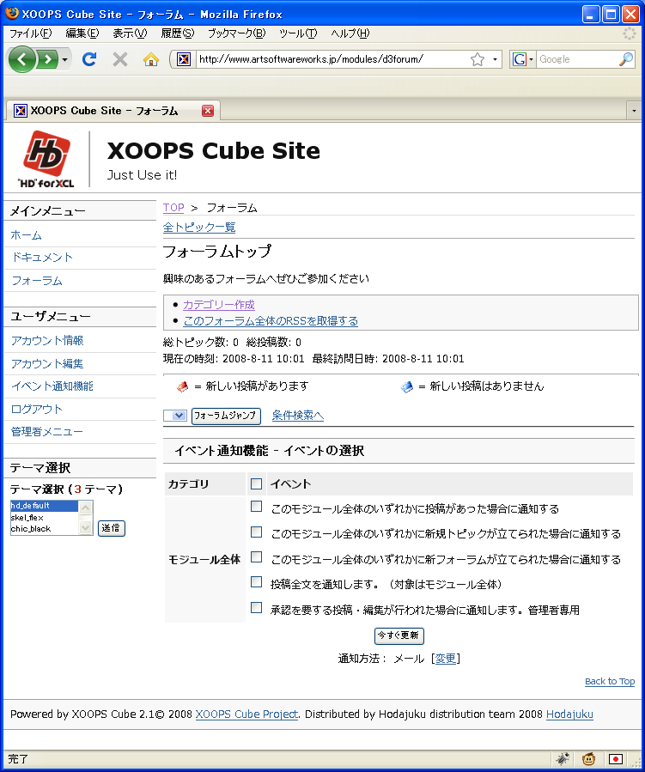Bookmark this page with the star icon
645x772 pixels.
pos(478,59)
